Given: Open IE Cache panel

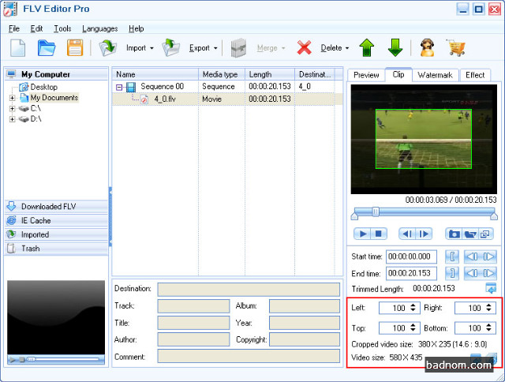Looking at the screenshot, I should point(56,221).
